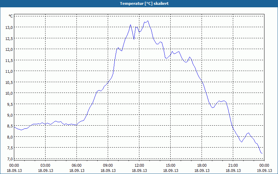Click the 13,0 y-axis label
The height and width of the screenshot is (174, 278).
coord(10,27)
